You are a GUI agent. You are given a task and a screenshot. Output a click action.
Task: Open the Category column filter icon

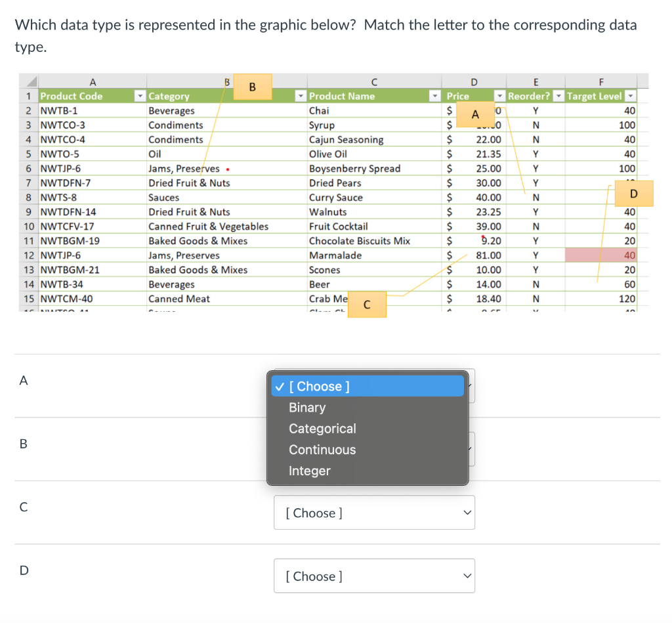(x=300, y=96)
